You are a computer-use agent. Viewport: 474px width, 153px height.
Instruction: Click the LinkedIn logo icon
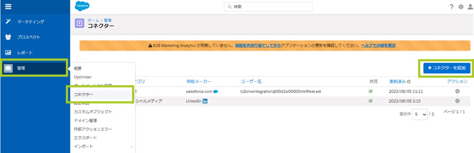click(205, 101)
